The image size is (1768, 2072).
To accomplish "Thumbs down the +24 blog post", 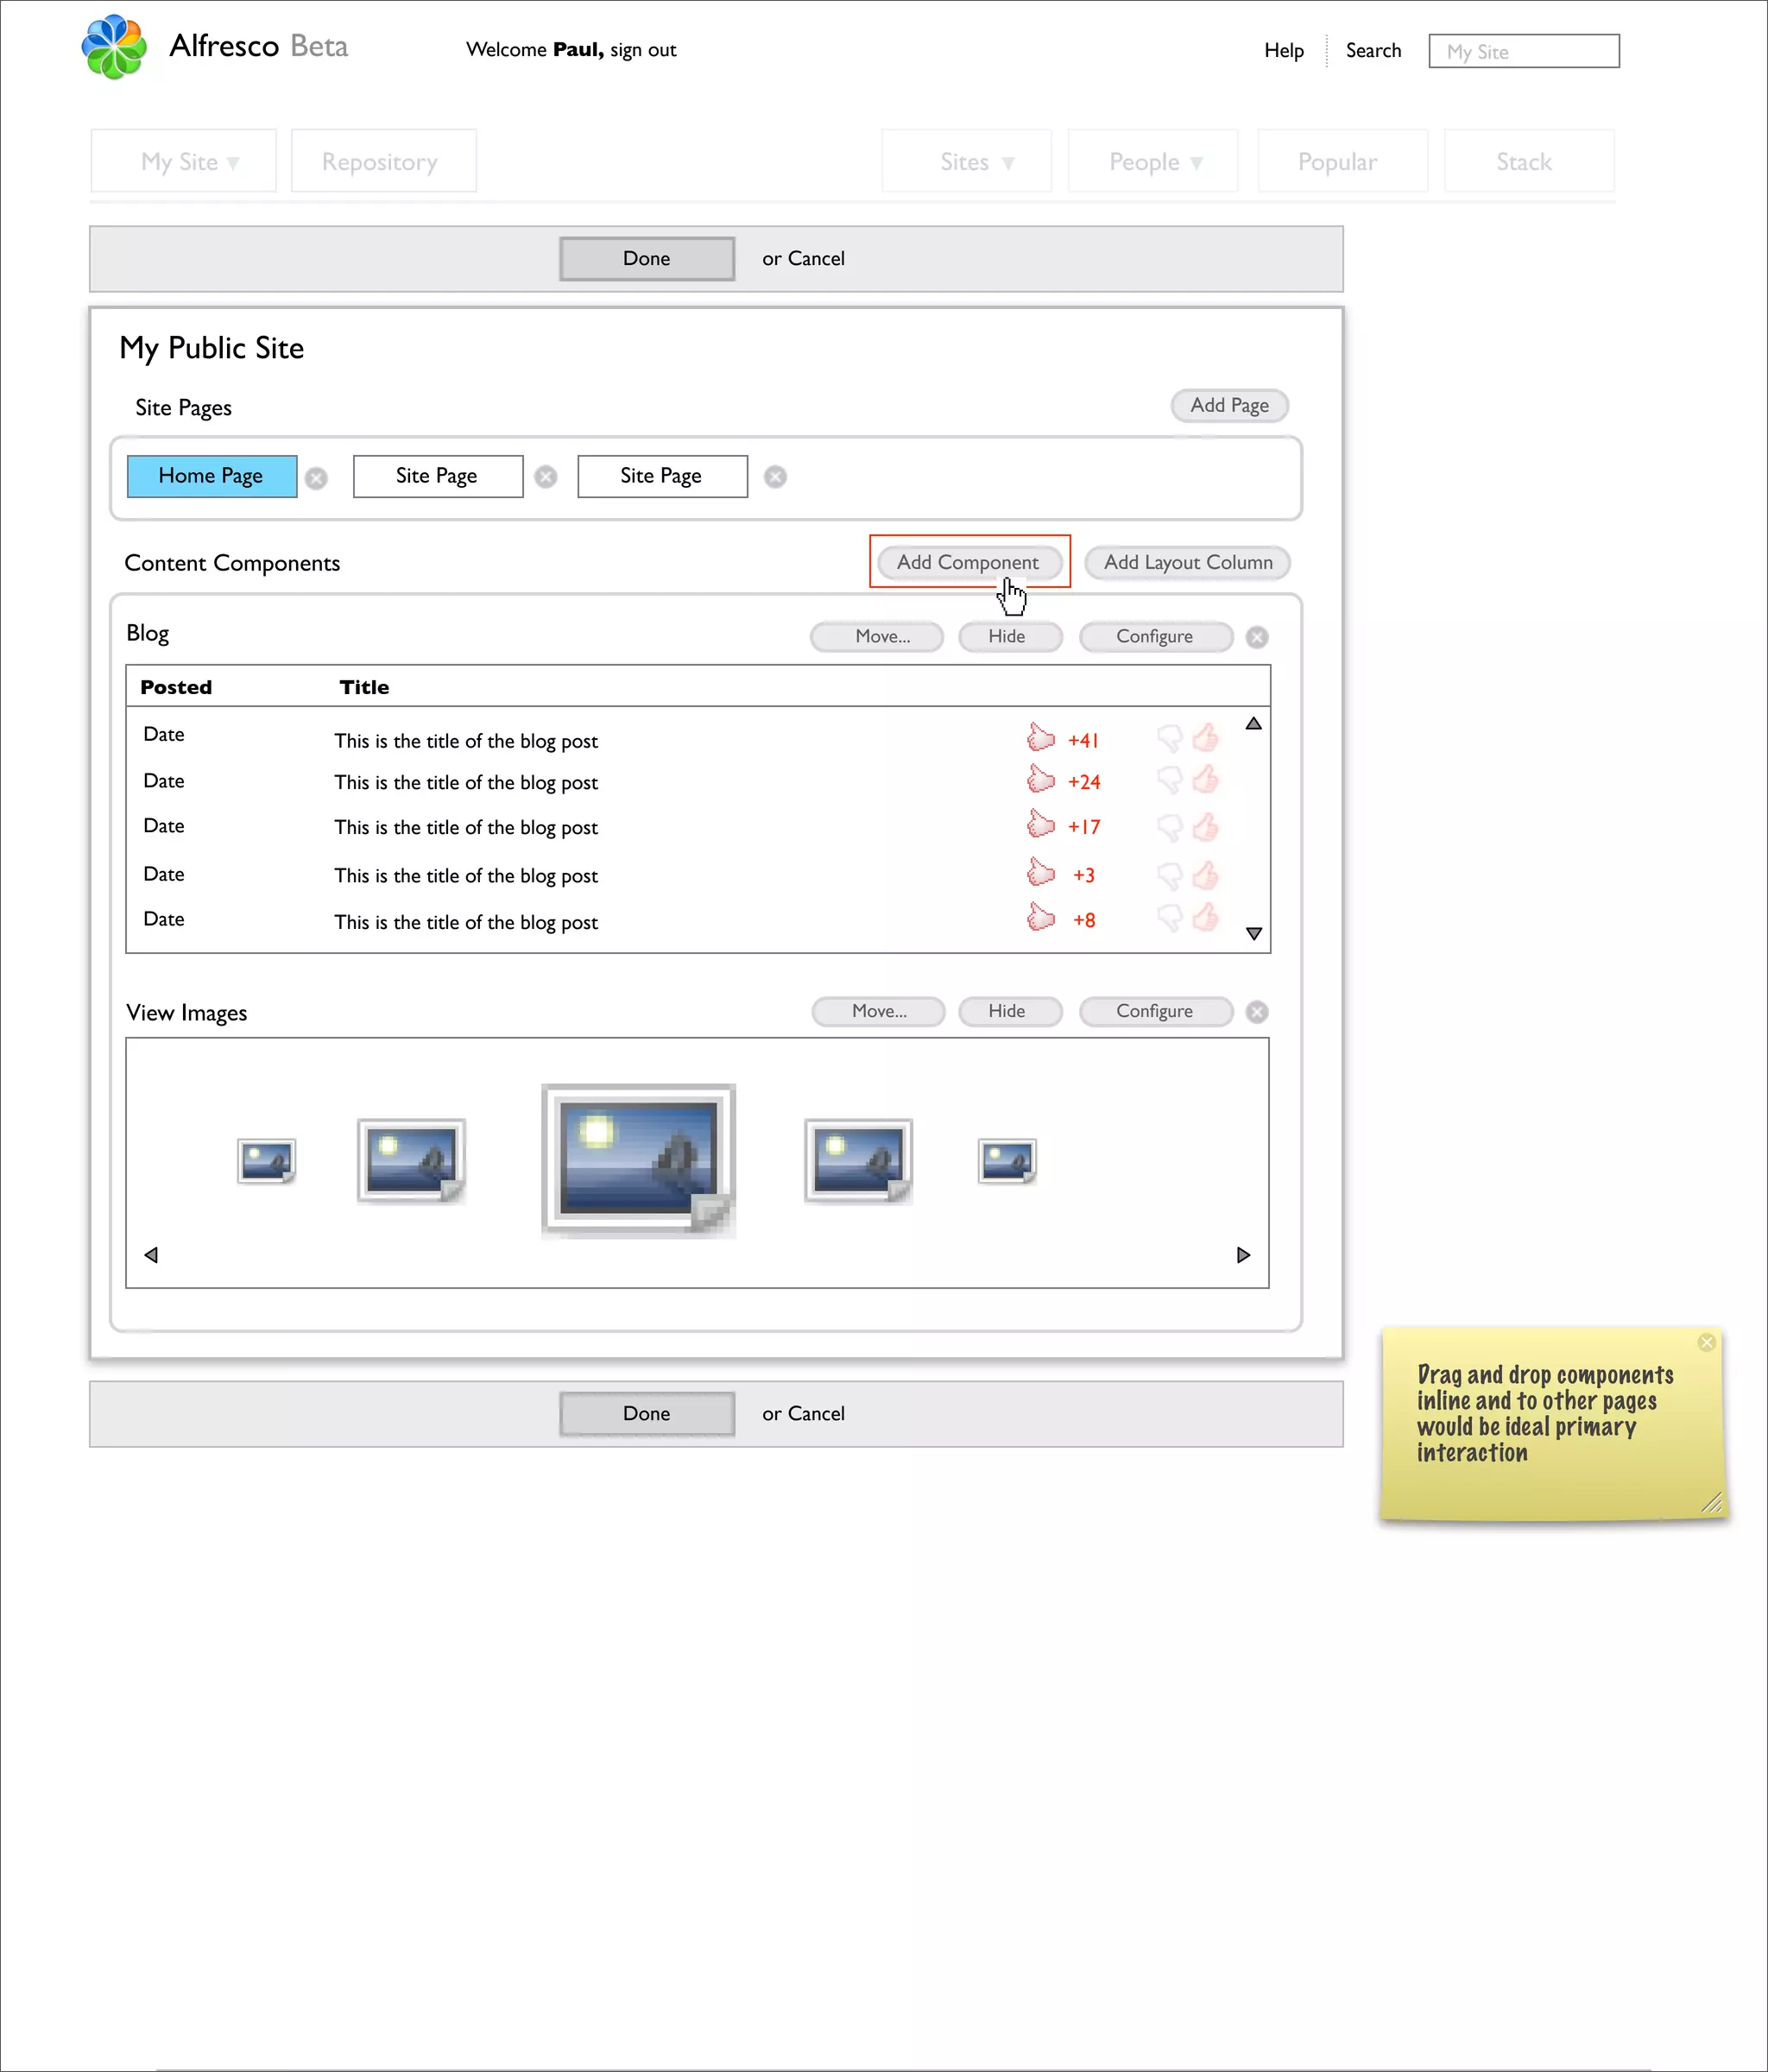I will [1169, 780].
